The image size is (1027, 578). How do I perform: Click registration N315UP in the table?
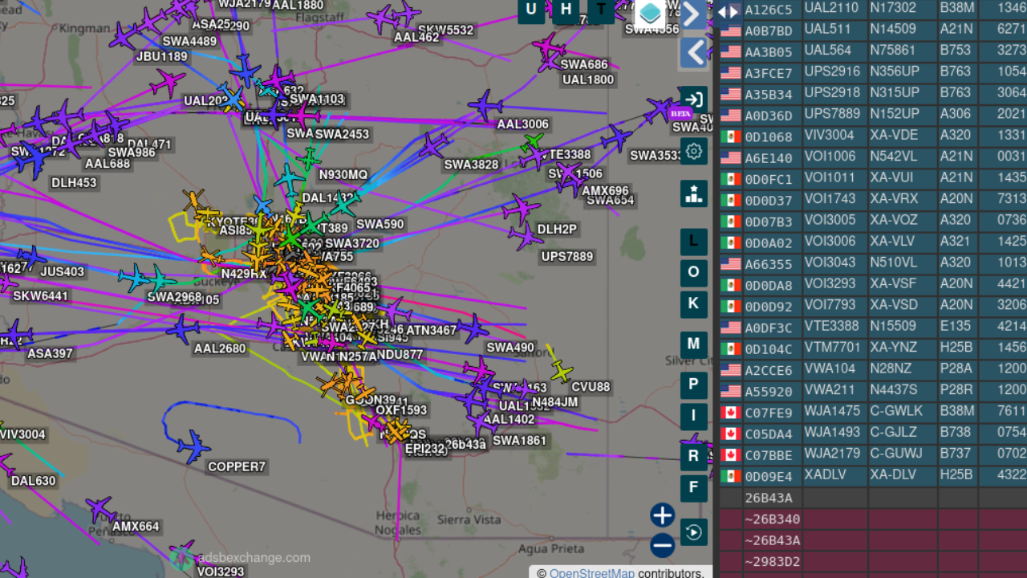point(895,93)
